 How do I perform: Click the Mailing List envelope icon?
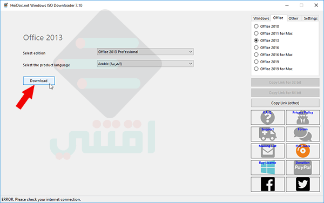pos(268,151)
